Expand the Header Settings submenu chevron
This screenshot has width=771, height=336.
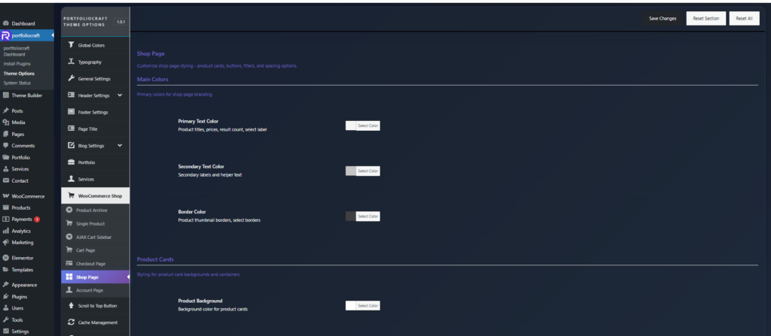tap(120, 95)
